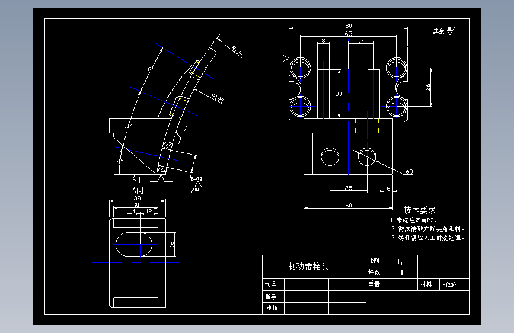Click the 60 base width dimension
514x333 pixels.
(349, 205)
